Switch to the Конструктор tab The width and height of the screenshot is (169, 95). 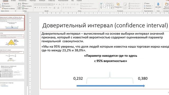22,1
